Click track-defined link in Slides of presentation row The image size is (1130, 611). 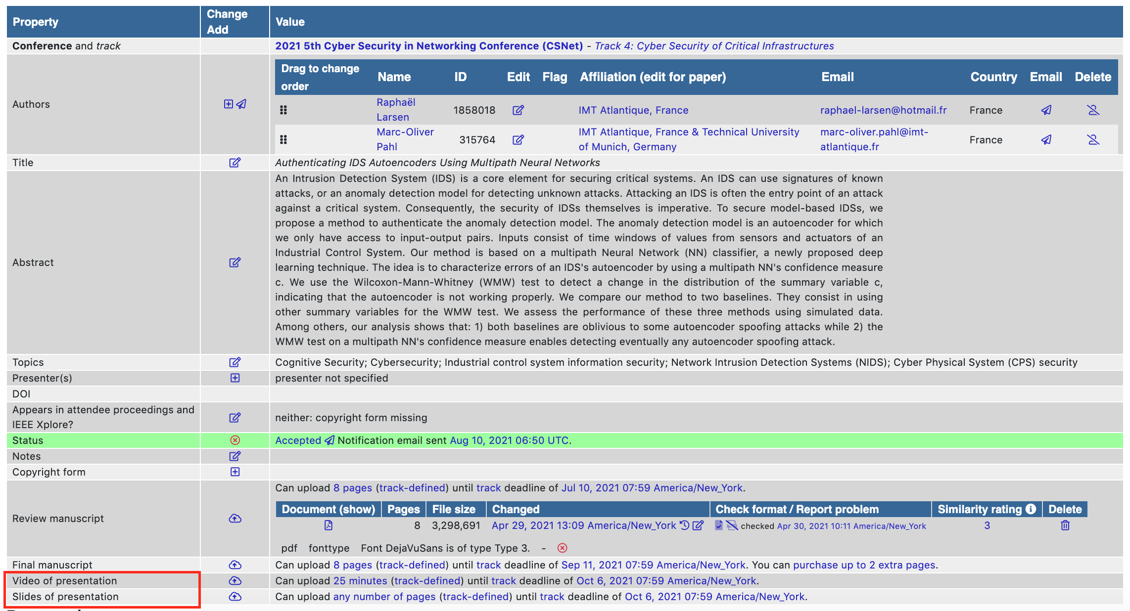click(x=476, y=596)
